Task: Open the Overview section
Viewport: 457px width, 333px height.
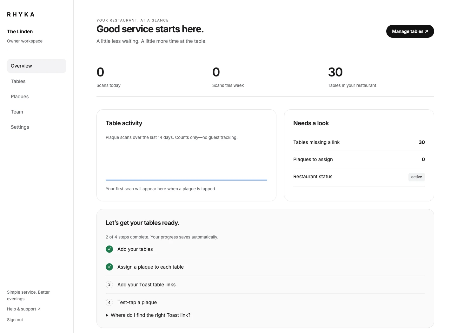Action: (36, 66)
